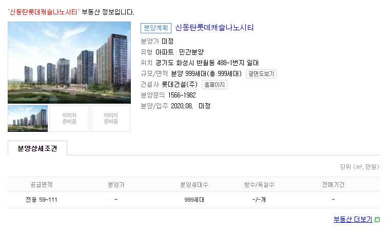The image size is (390, 234).
Task: Click the 2020.08. sale date
Action: (x=182, y=106)
